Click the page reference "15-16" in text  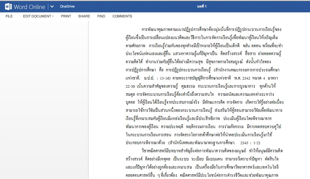coord(165,77)
